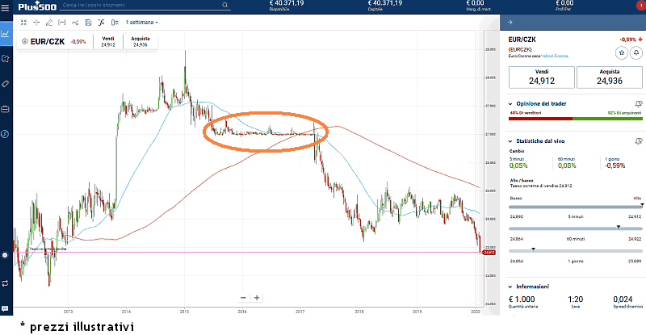Viewport: 646px width, 335px height.
Task: Add EUR/CZK to favorites with star icon
Action: [x=621, y=52]
